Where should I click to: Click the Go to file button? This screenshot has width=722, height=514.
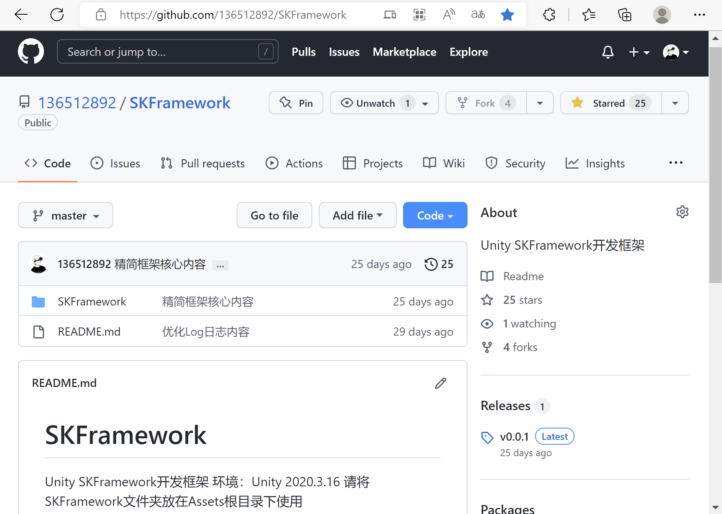(x=274, y=215)
